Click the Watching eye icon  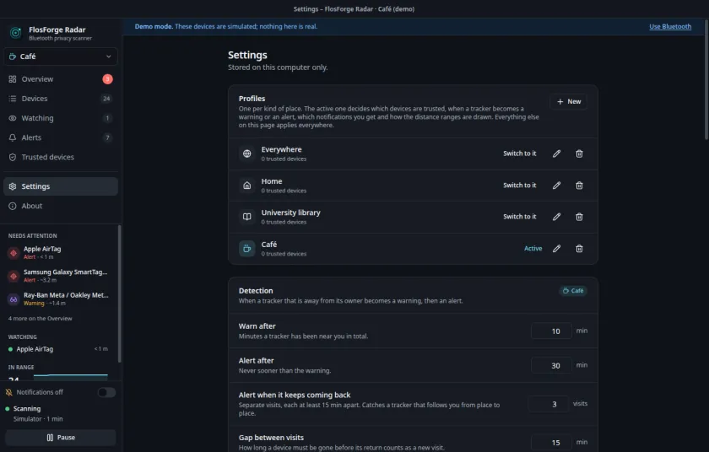[13, 118]
